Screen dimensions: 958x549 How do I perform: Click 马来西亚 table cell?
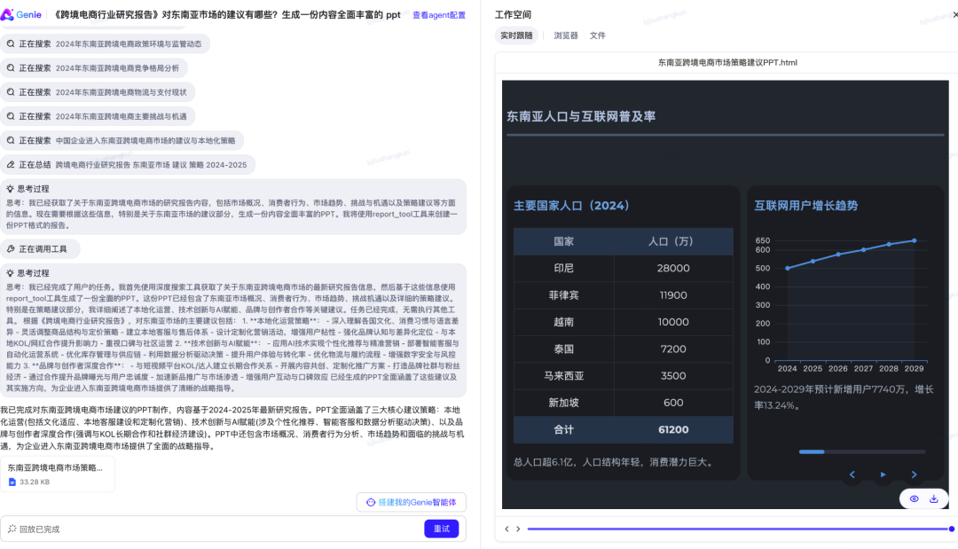pyautogui.click(x=563, y=375)
